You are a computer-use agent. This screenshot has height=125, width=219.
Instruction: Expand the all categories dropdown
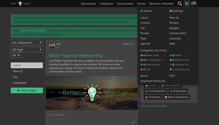[x=27, y=43]
